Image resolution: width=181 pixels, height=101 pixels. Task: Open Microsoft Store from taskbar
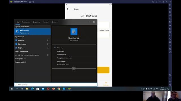pyautogui.click(x=38, y=89)
